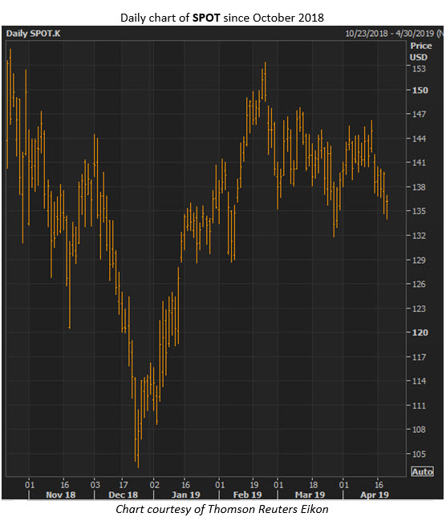Click the 132 price axis label

coord(419,236)
